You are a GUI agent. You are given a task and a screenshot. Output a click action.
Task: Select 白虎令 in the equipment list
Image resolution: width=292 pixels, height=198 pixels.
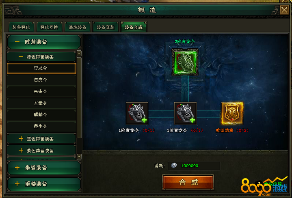(41, 80)
